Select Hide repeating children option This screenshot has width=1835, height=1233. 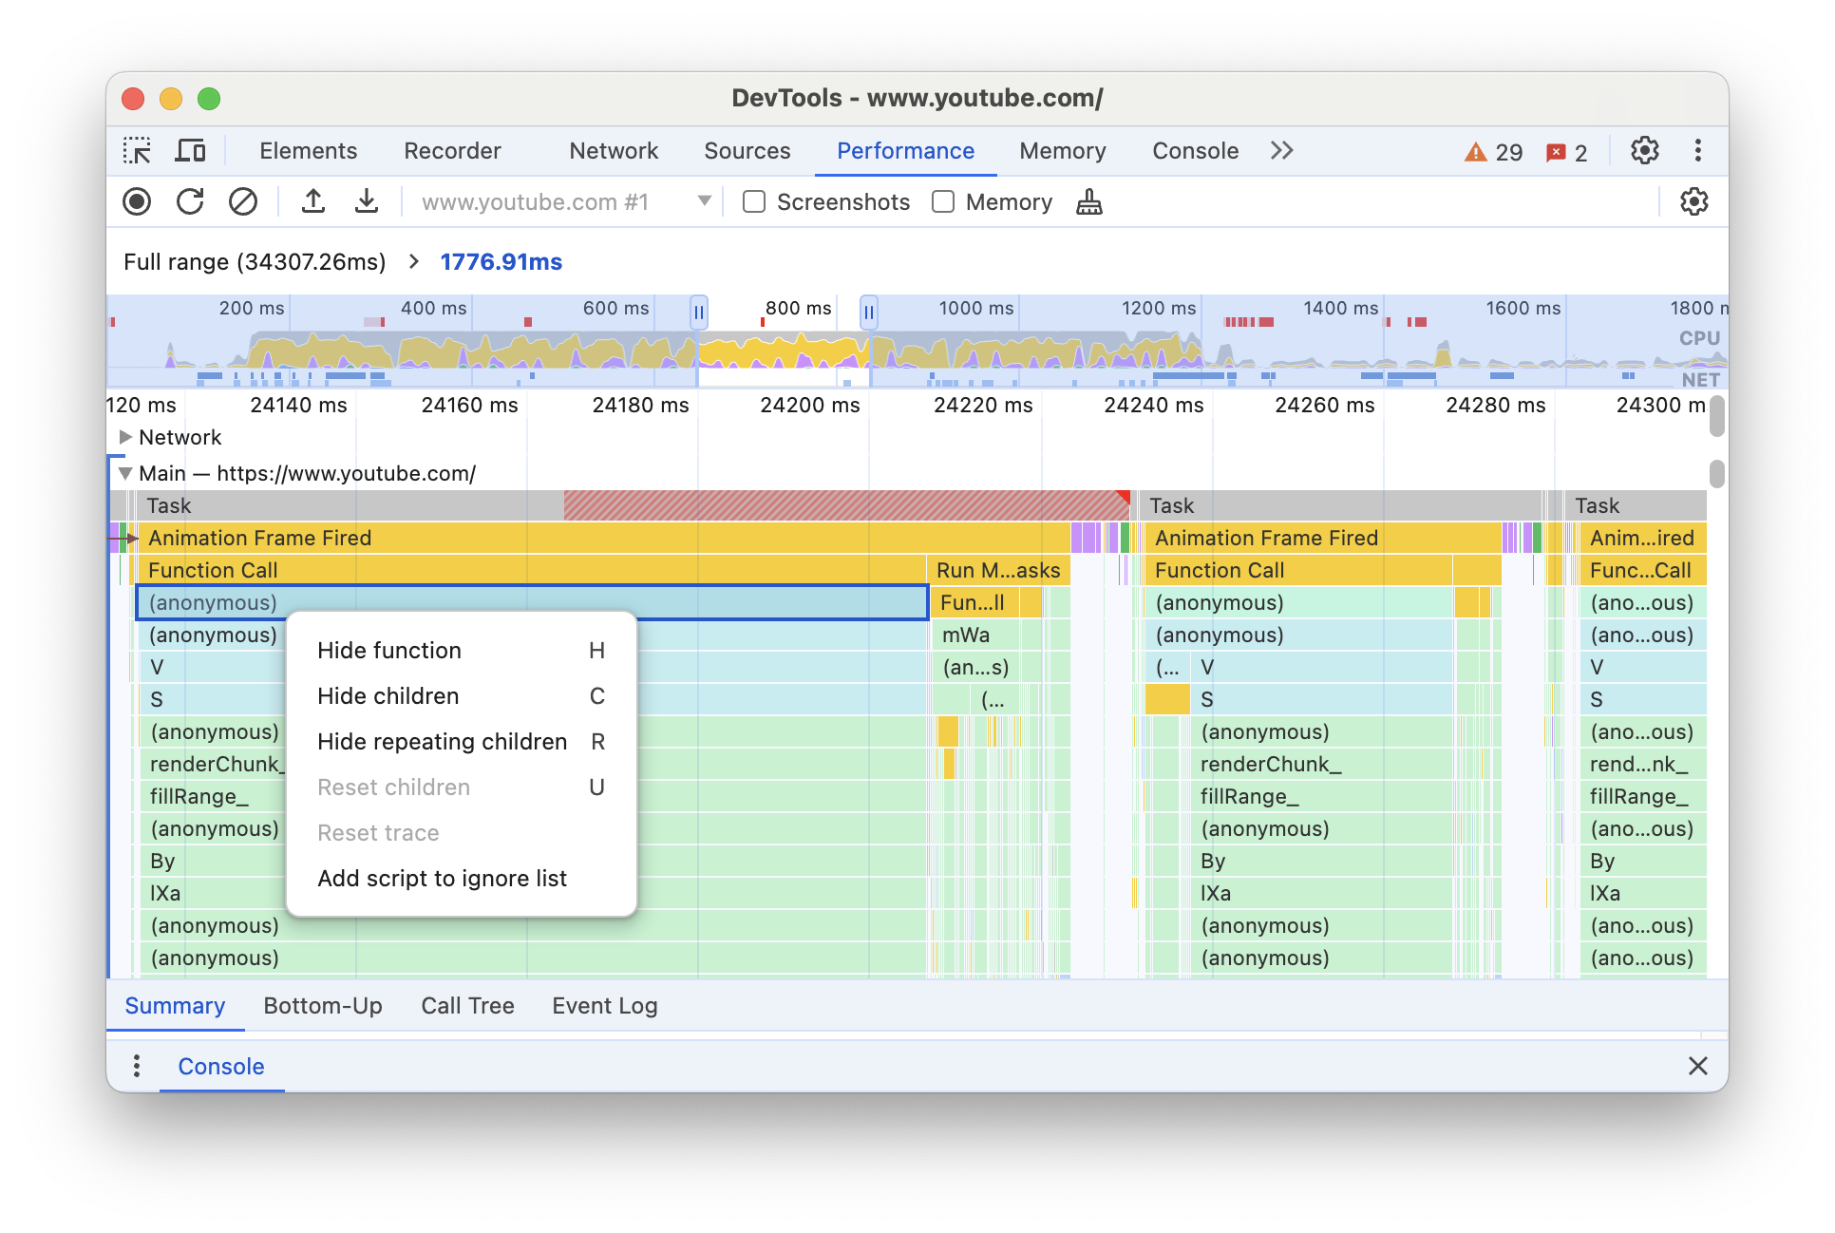[440, 742]
